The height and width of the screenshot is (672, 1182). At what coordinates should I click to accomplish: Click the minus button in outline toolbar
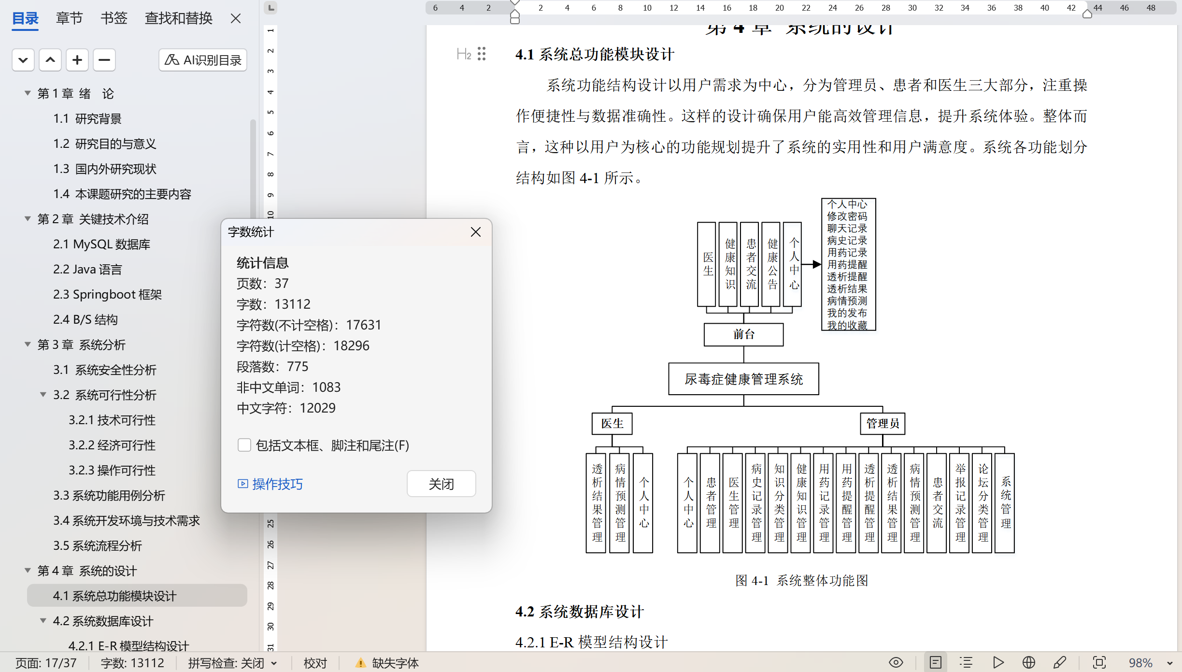pos(104,60)
